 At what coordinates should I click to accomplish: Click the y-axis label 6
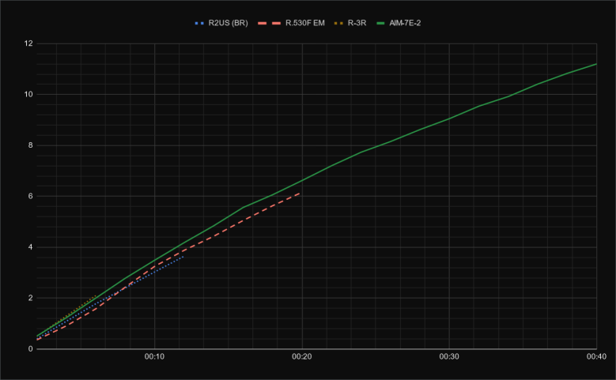click(30, 196)
